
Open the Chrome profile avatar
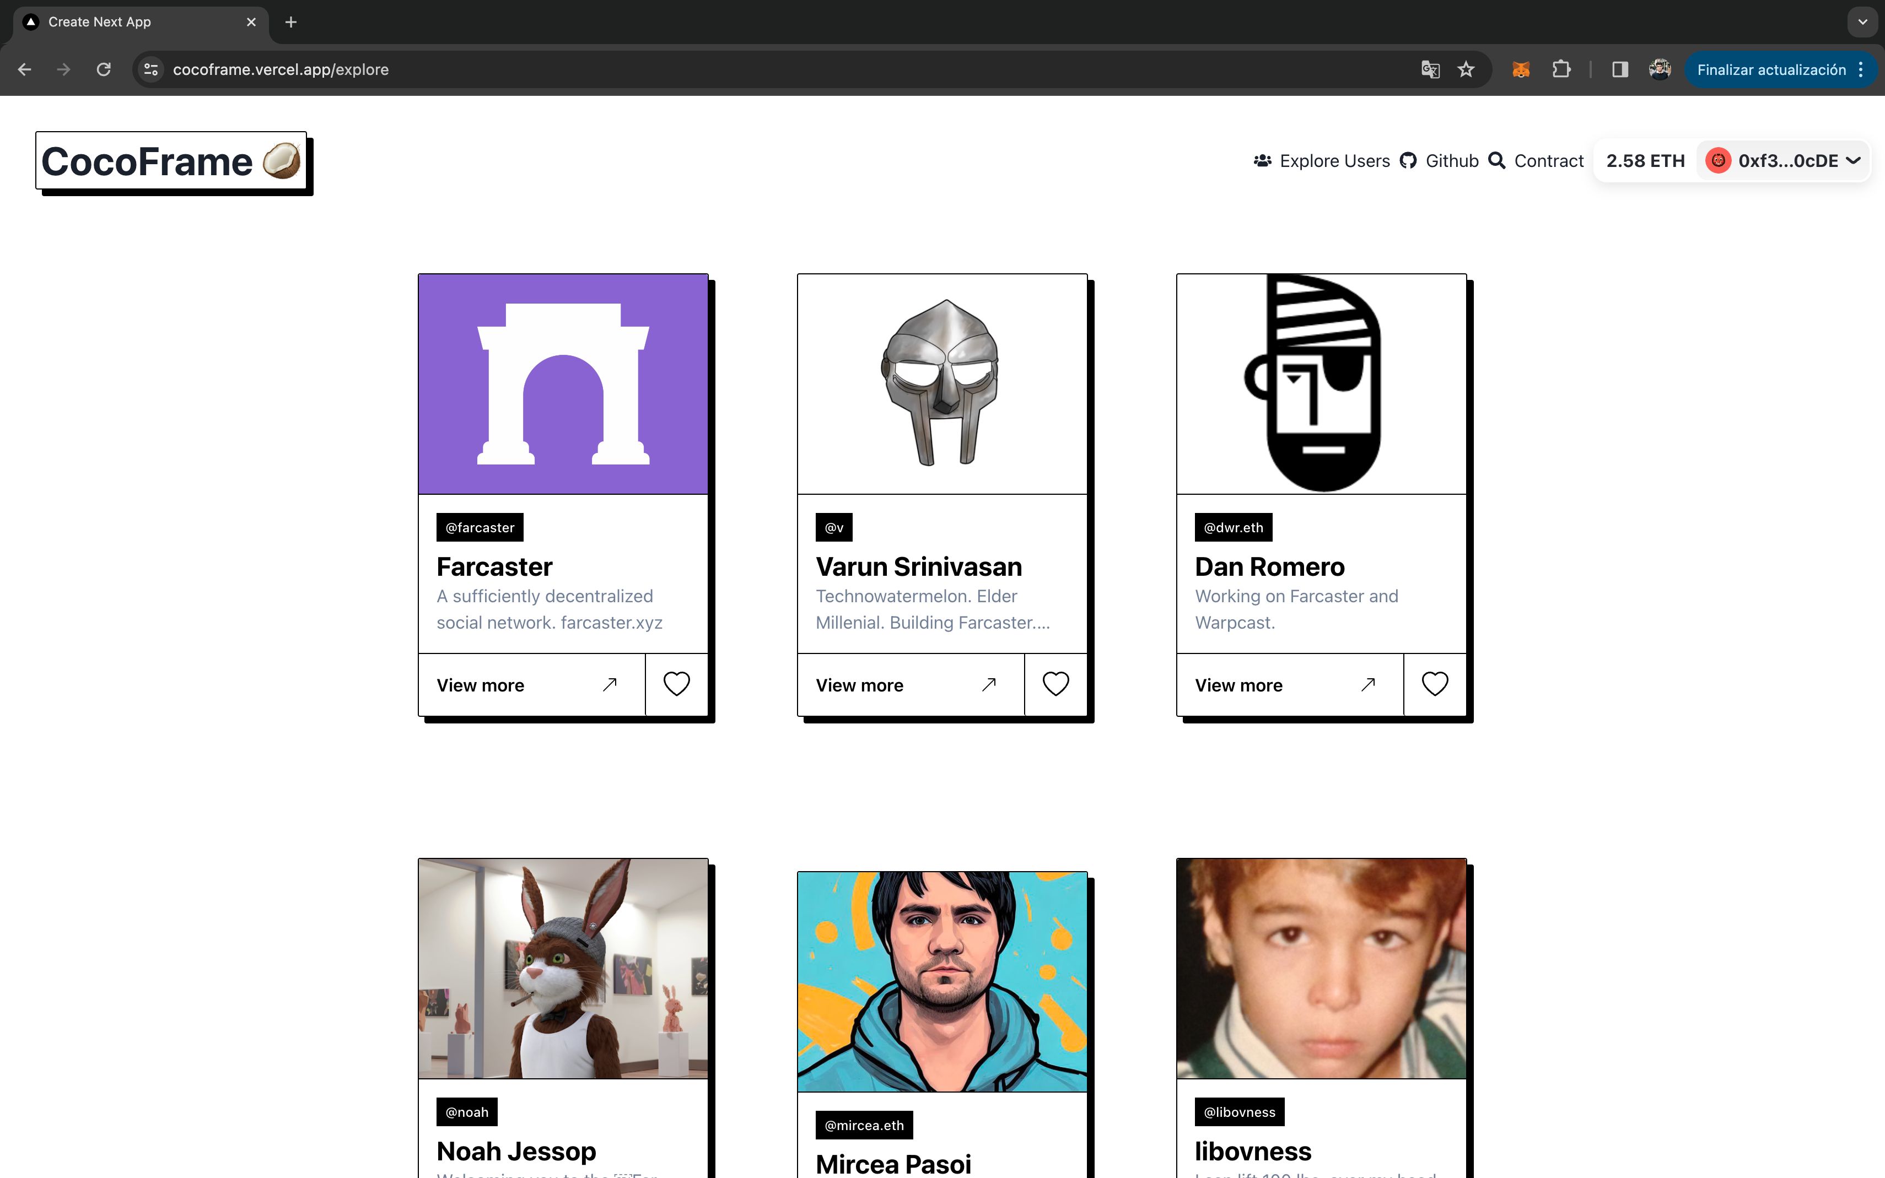[1660, 69]
